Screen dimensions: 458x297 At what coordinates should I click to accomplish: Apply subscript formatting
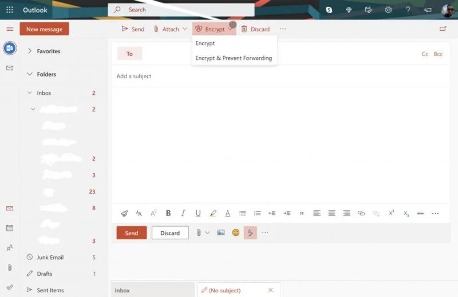[406, 214]
